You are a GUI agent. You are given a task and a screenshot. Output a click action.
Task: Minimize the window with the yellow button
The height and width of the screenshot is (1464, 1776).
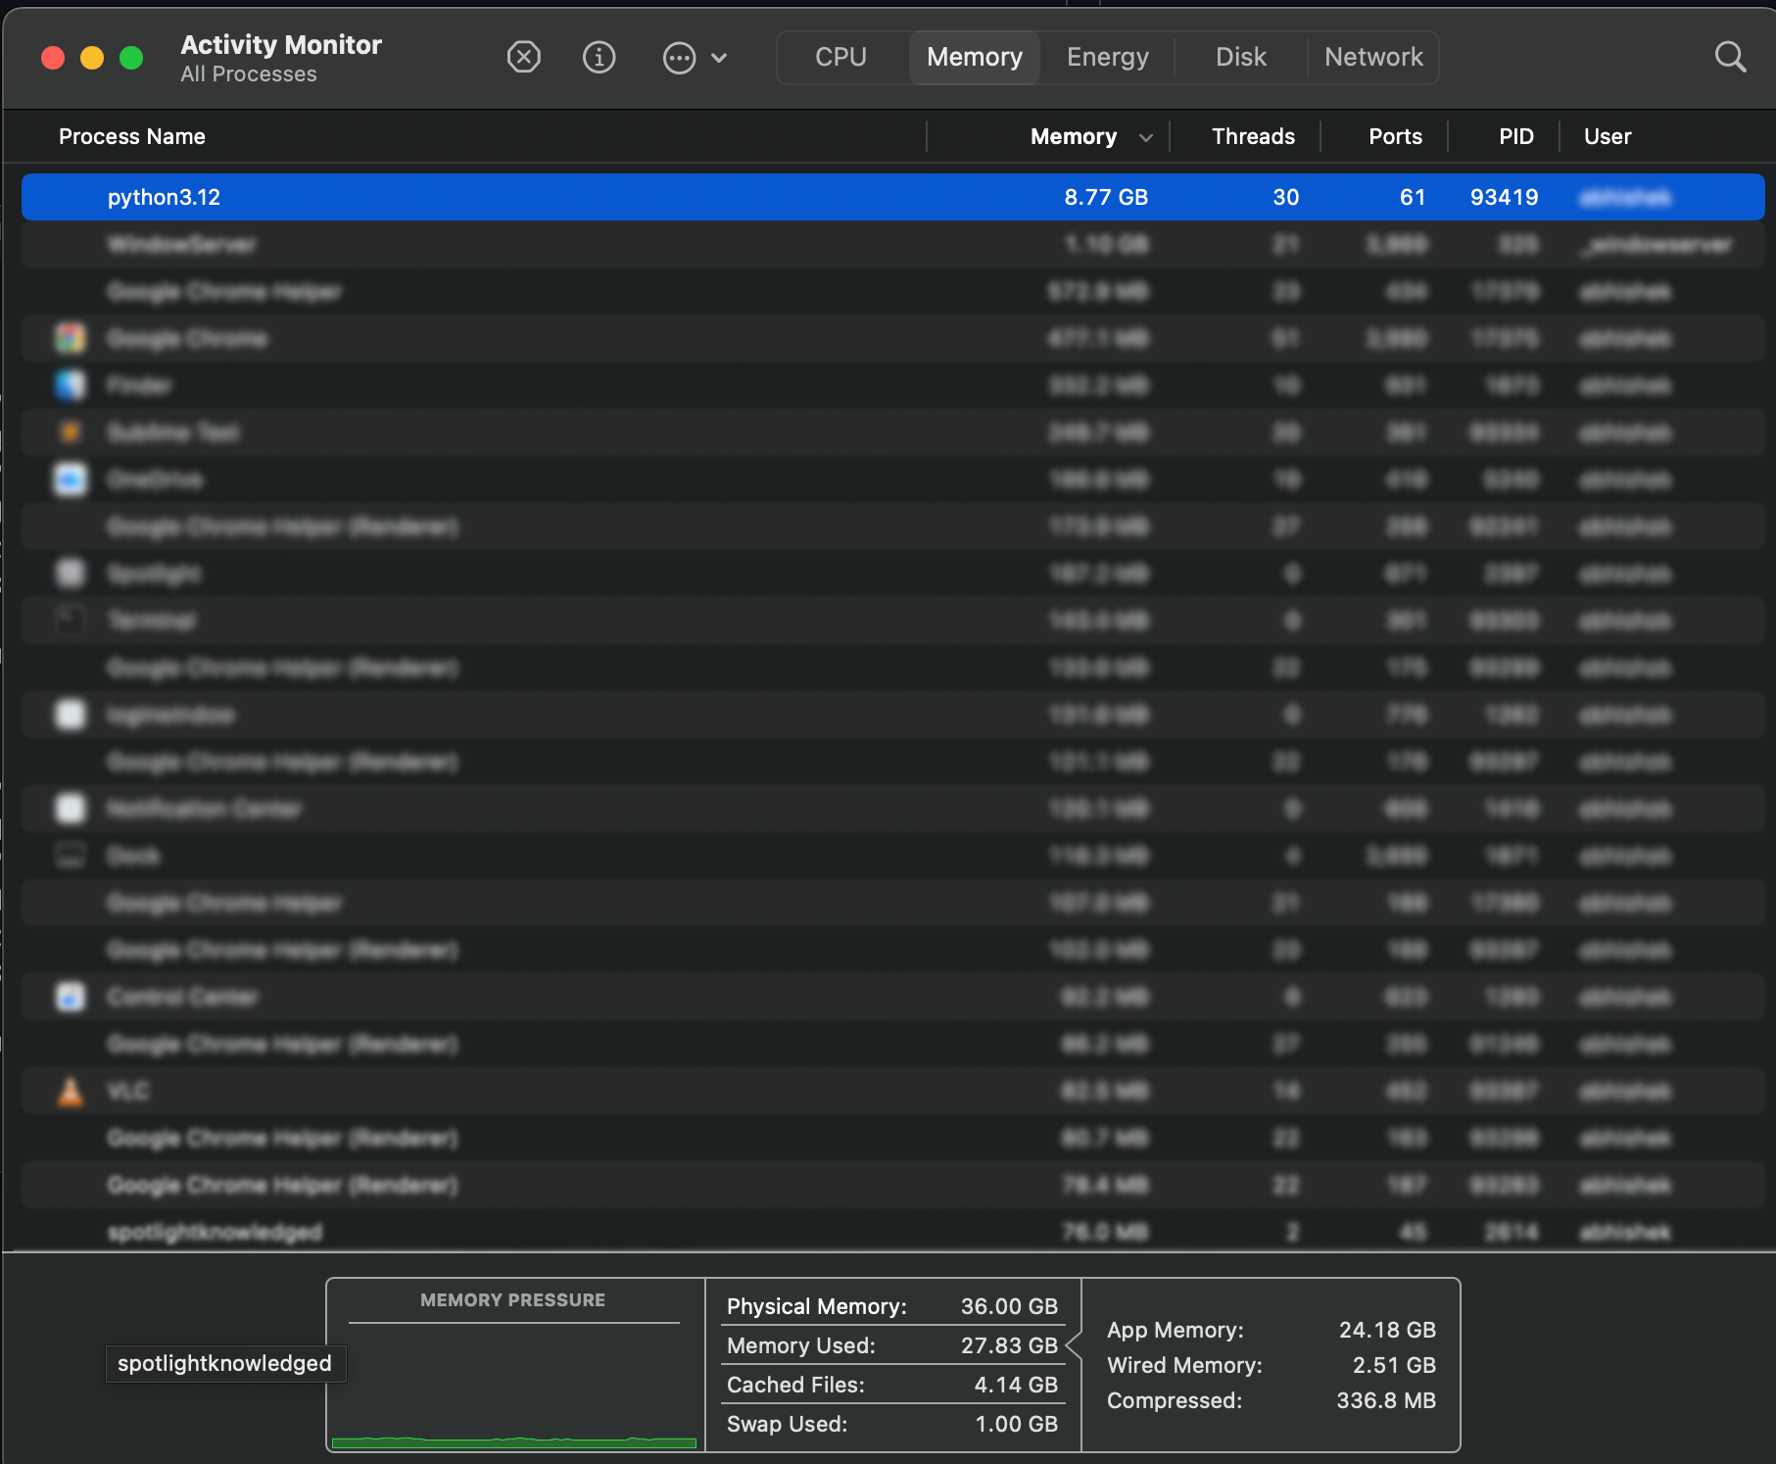coord(92,58)
